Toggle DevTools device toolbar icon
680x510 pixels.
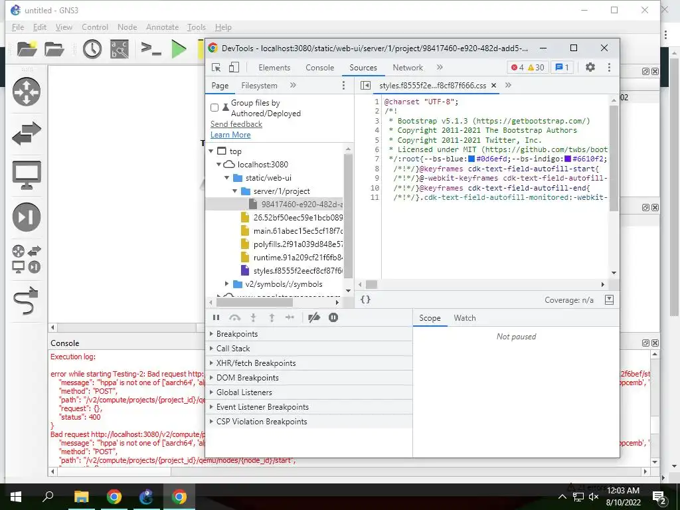click(234, 67)
